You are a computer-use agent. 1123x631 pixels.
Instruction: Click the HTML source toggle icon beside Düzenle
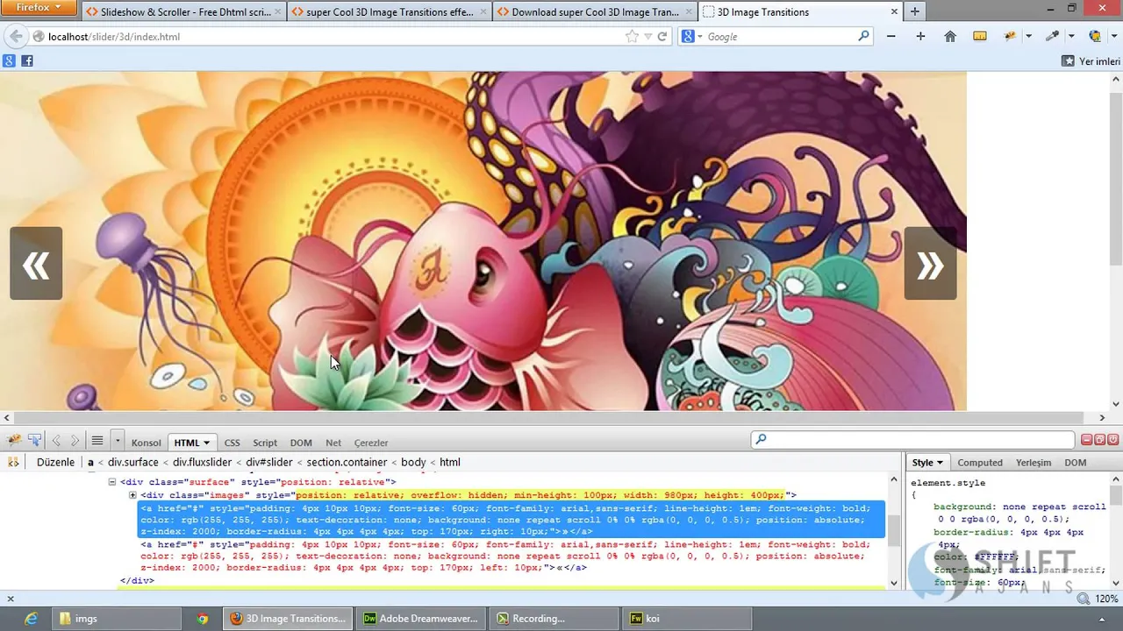point(13,462)
